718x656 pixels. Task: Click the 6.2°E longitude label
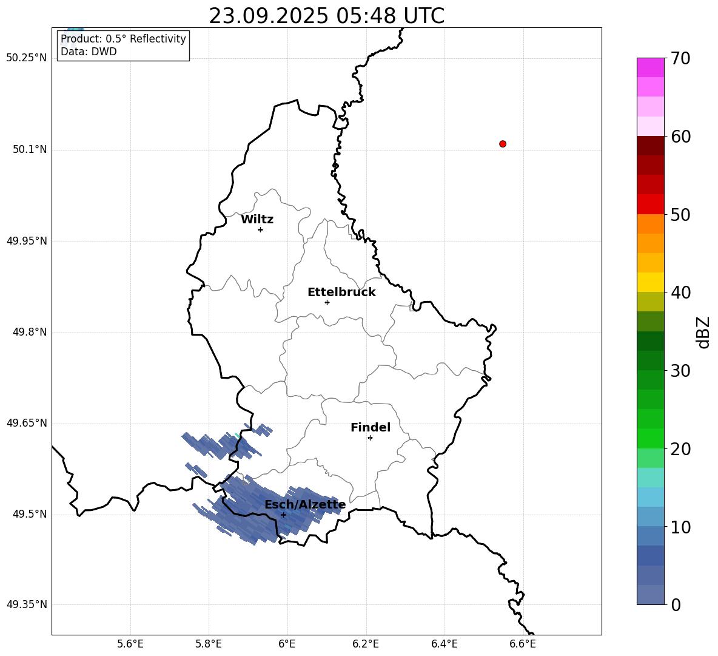coord(366,644)
